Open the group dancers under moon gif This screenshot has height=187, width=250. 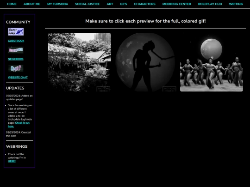point(212,62)
